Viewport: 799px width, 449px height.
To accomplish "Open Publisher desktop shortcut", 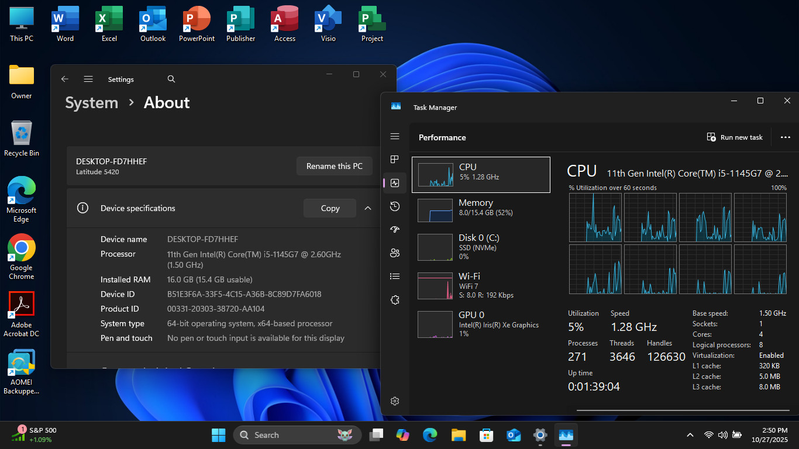I will tap(240, 24).
